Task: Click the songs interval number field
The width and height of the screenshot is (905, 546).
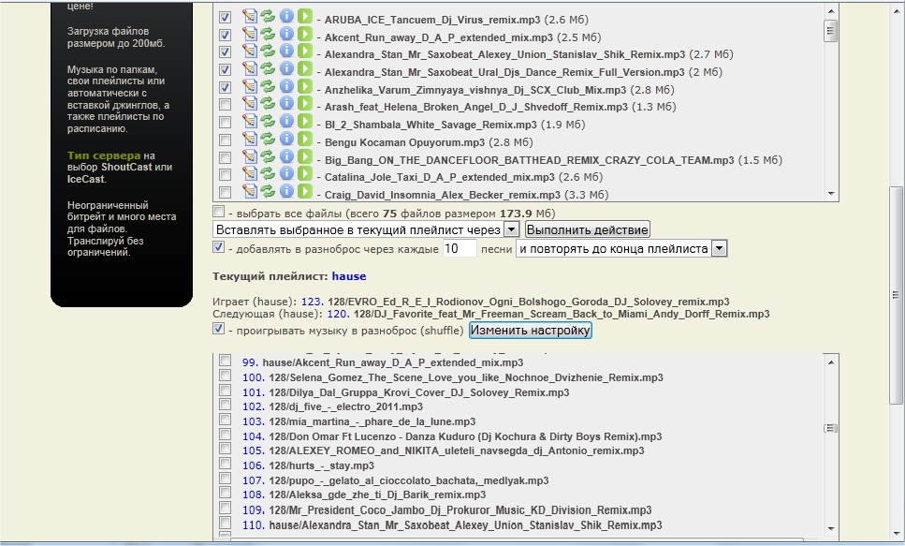Action: pyautogui.click(x=460, y=249)
